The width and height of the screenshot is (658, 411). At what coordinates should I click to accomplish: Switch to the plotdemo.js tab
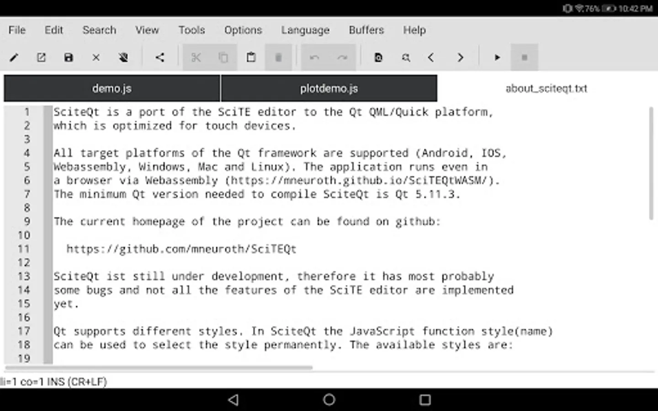point(329,89)
